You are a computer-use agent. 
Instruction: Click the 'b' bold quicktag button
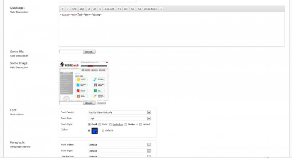point(63,9)
